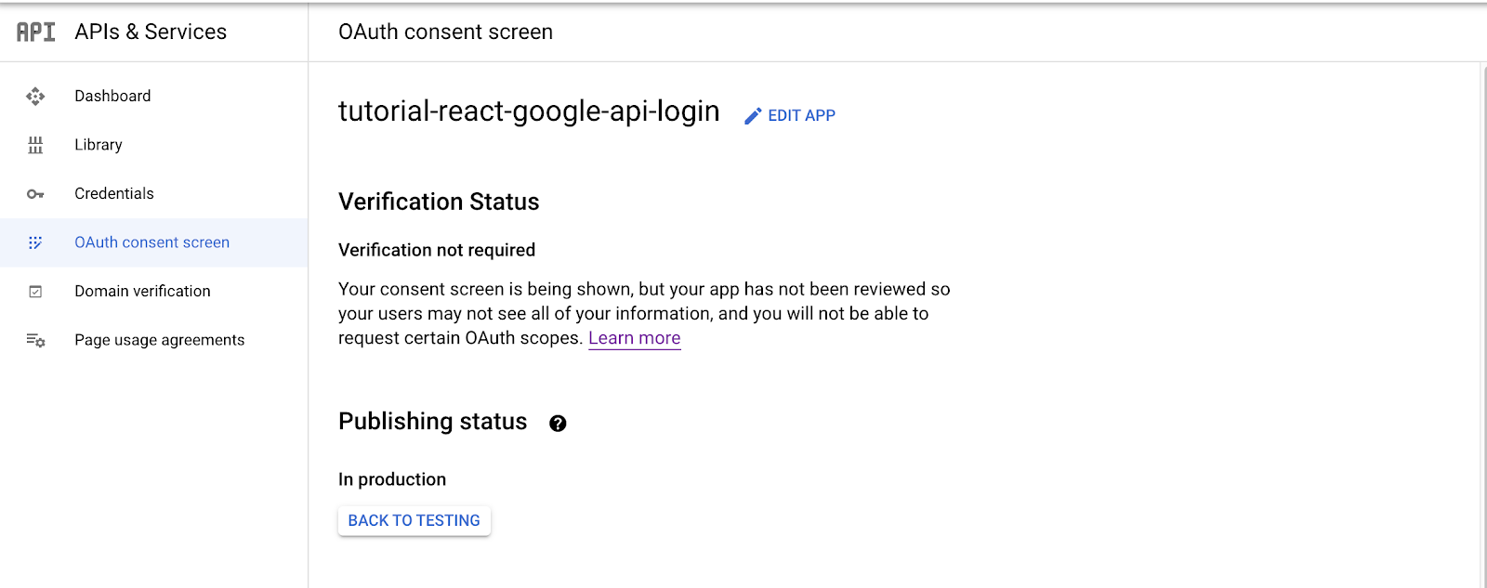Navigate to Domain verification
The image size is (1487, 588).
142,292
